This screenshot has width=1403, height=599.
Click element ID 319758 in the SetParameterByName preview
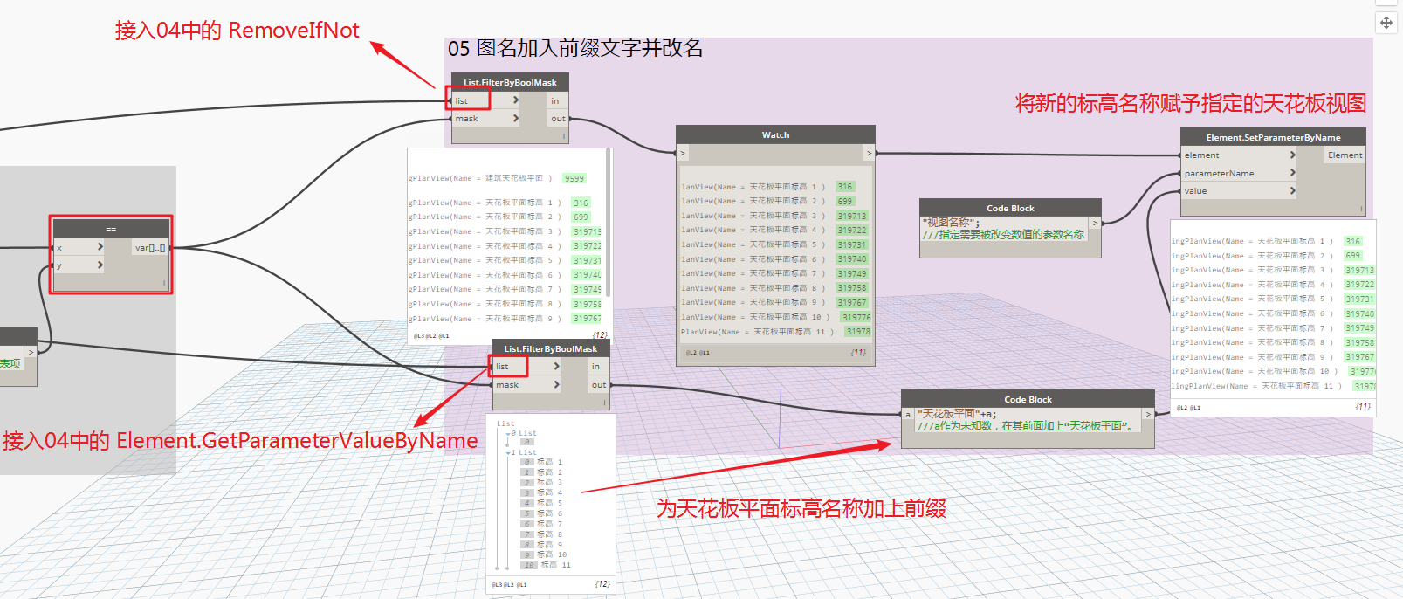[1359, 343]
